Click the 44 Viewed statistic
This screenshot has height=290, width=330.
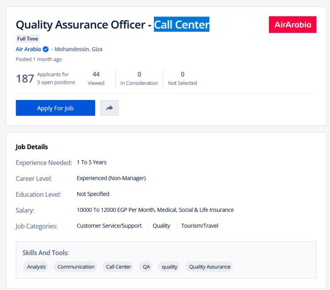(x=96, y=78)
